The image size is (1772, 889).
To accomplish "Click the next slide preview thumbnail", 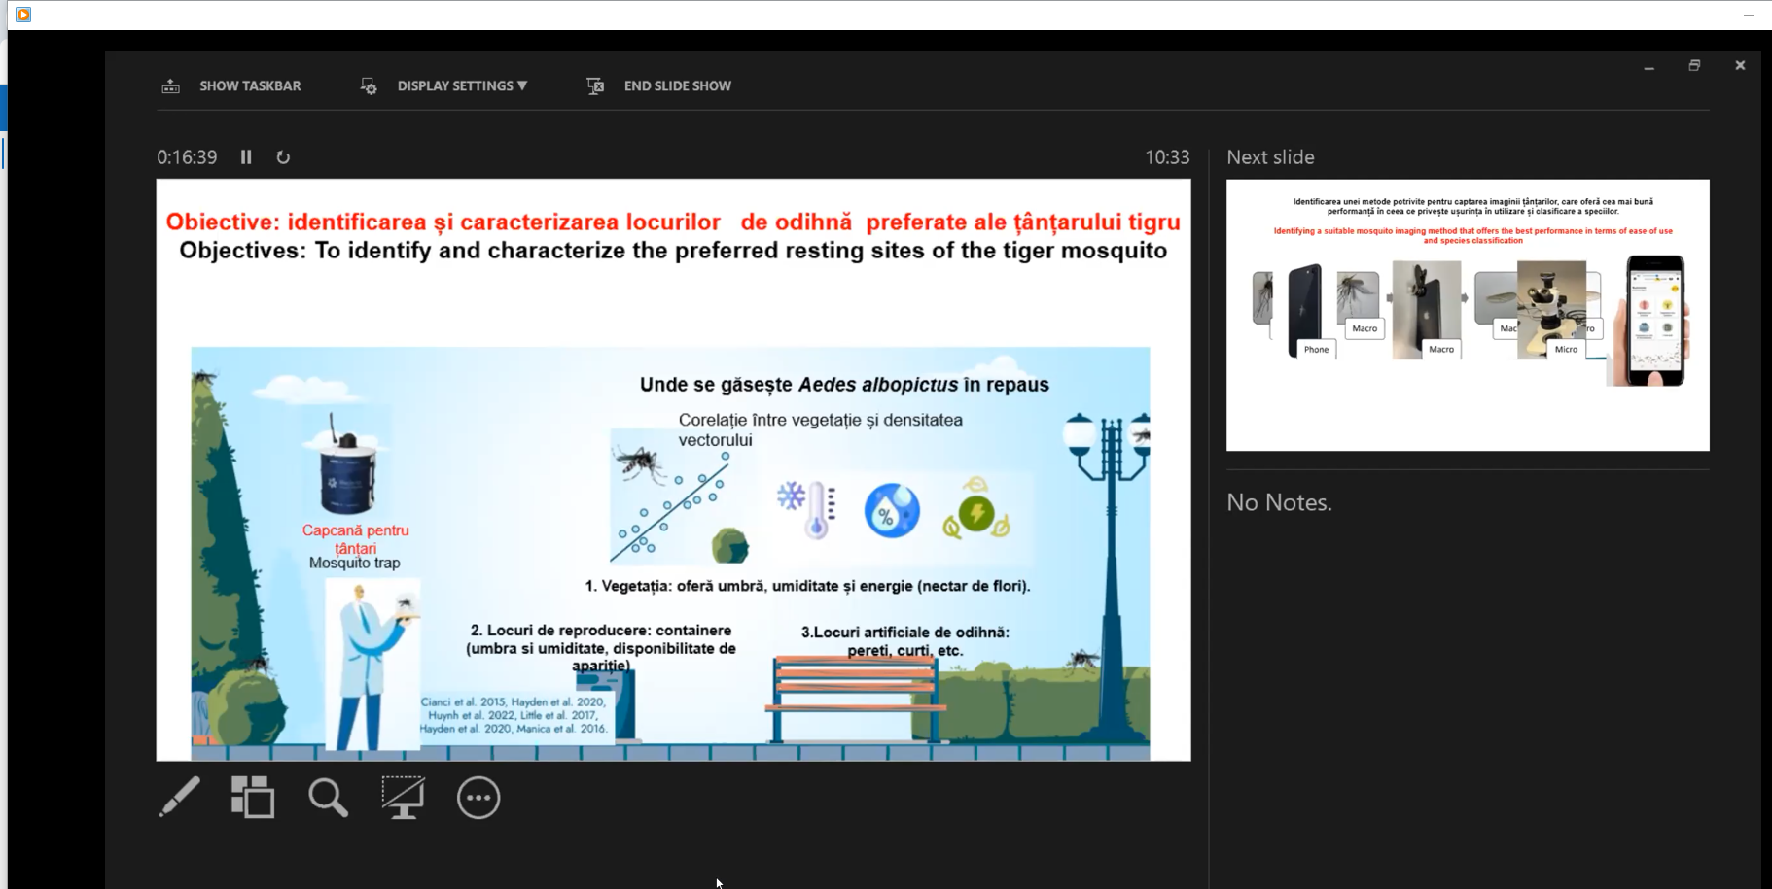I will [x=1467, y=315].
